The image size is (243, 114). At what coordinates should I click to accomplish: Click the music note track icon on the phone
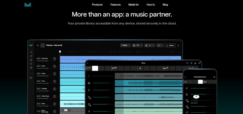pos(187,112)
